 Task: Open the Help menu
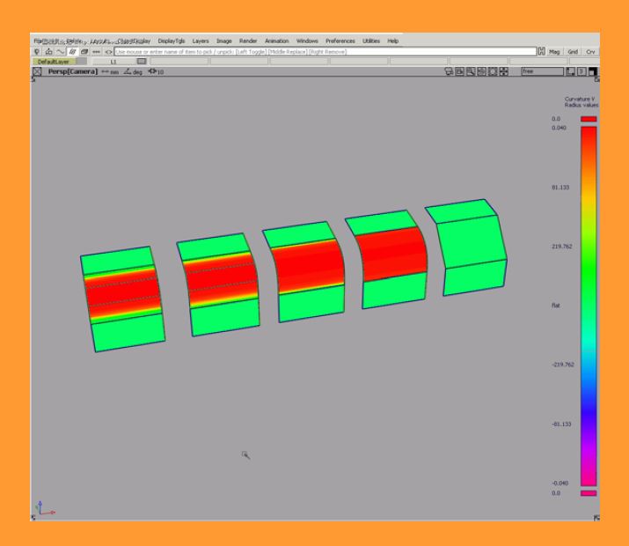tap(392, 41)
